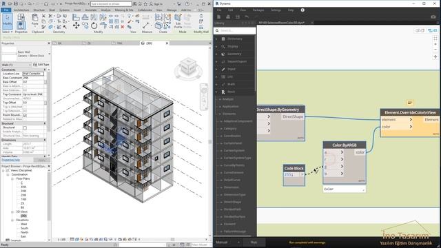
Task: Open Dynamo Packages menu
Action: 258,10
